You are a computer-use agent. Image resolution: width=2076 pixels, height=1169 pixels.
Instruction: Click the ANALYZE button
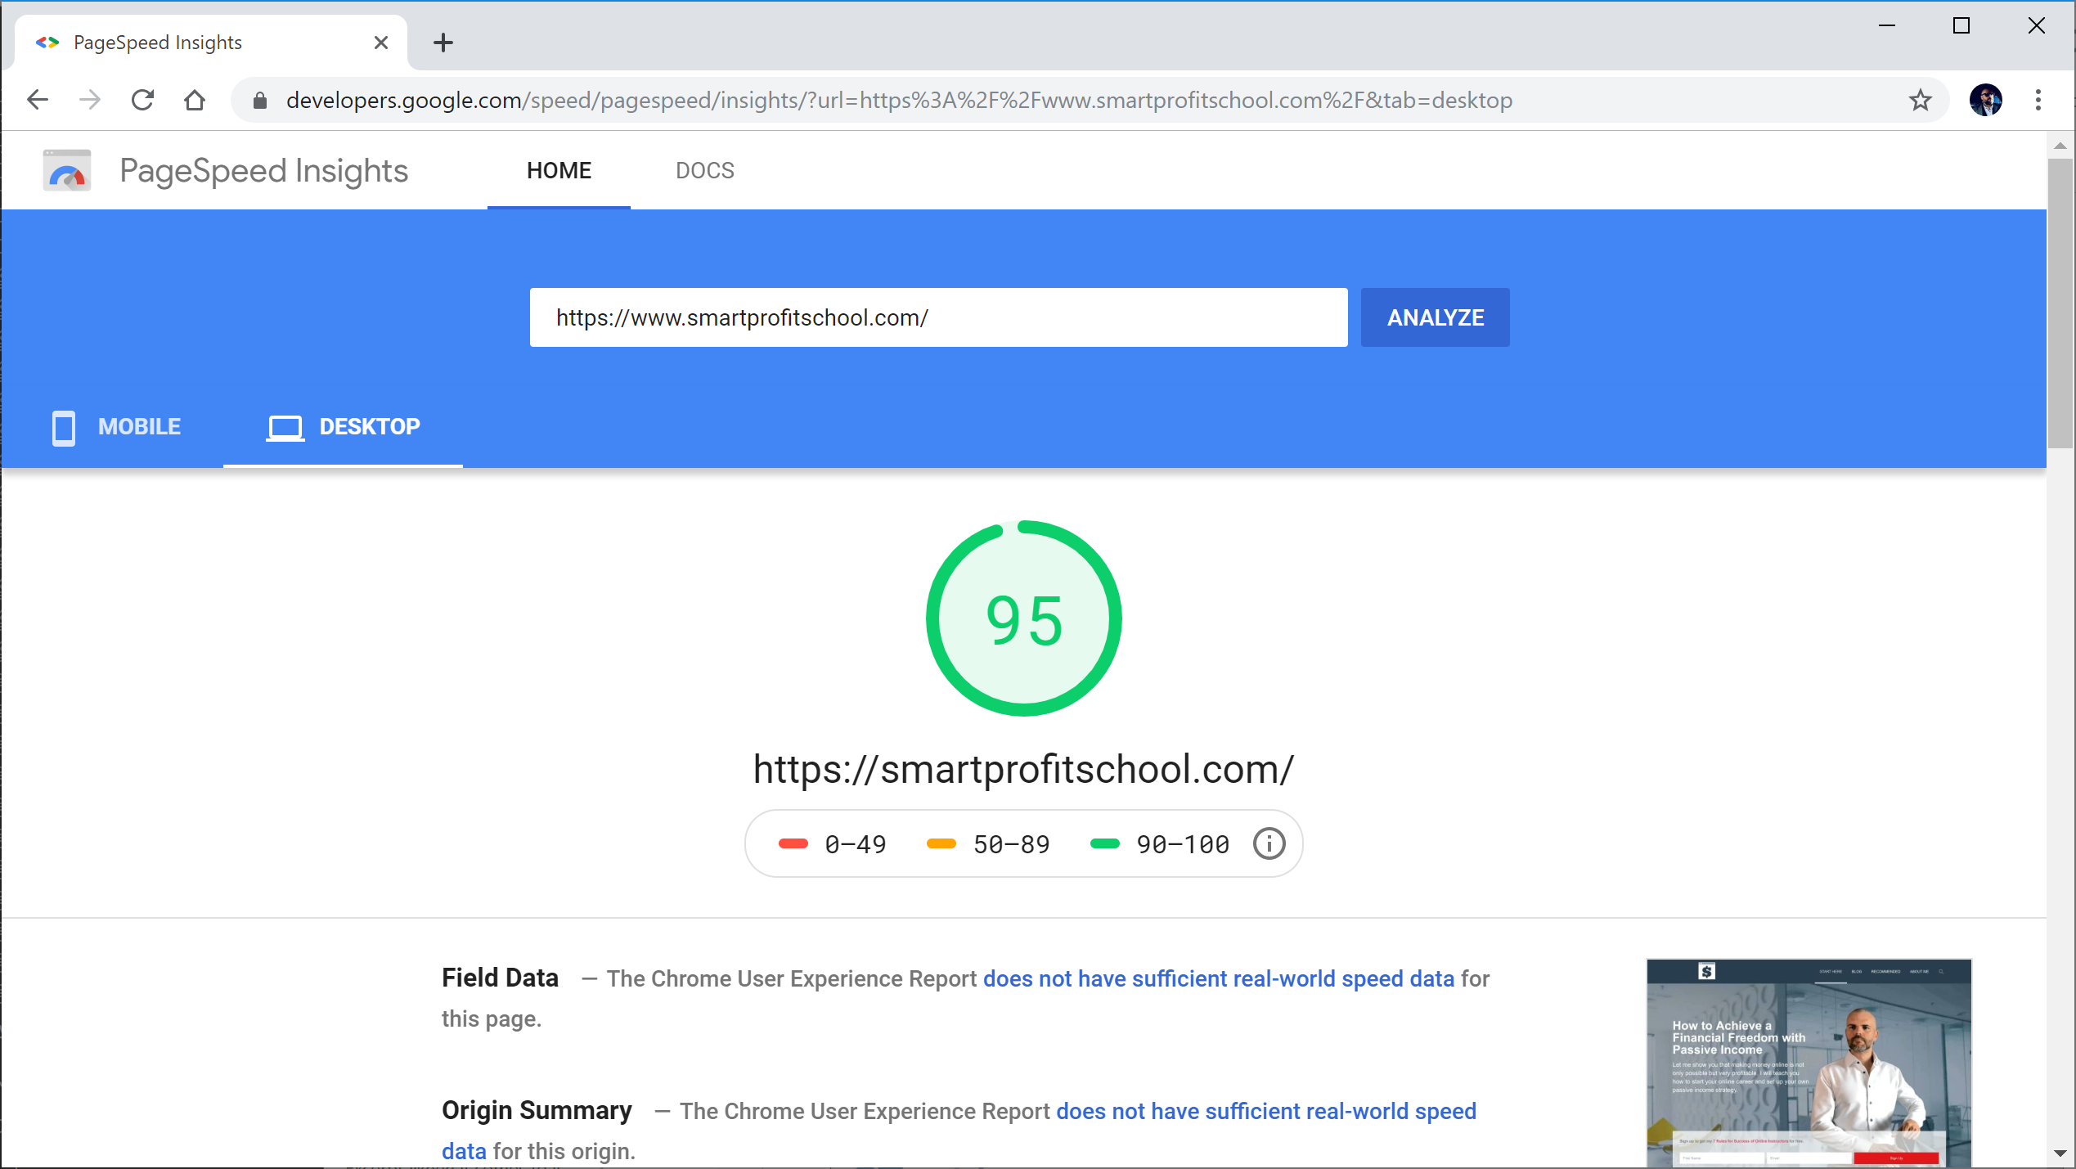click(1435, 317)
